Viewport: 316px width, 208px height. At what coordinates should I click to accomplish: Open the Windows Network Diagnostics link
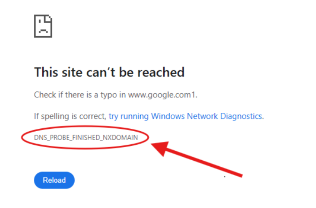[x=185, y=116]
